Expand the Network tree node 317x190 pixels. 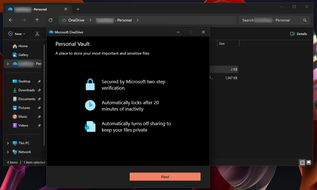pyautogui.click(x=8, y=152)
